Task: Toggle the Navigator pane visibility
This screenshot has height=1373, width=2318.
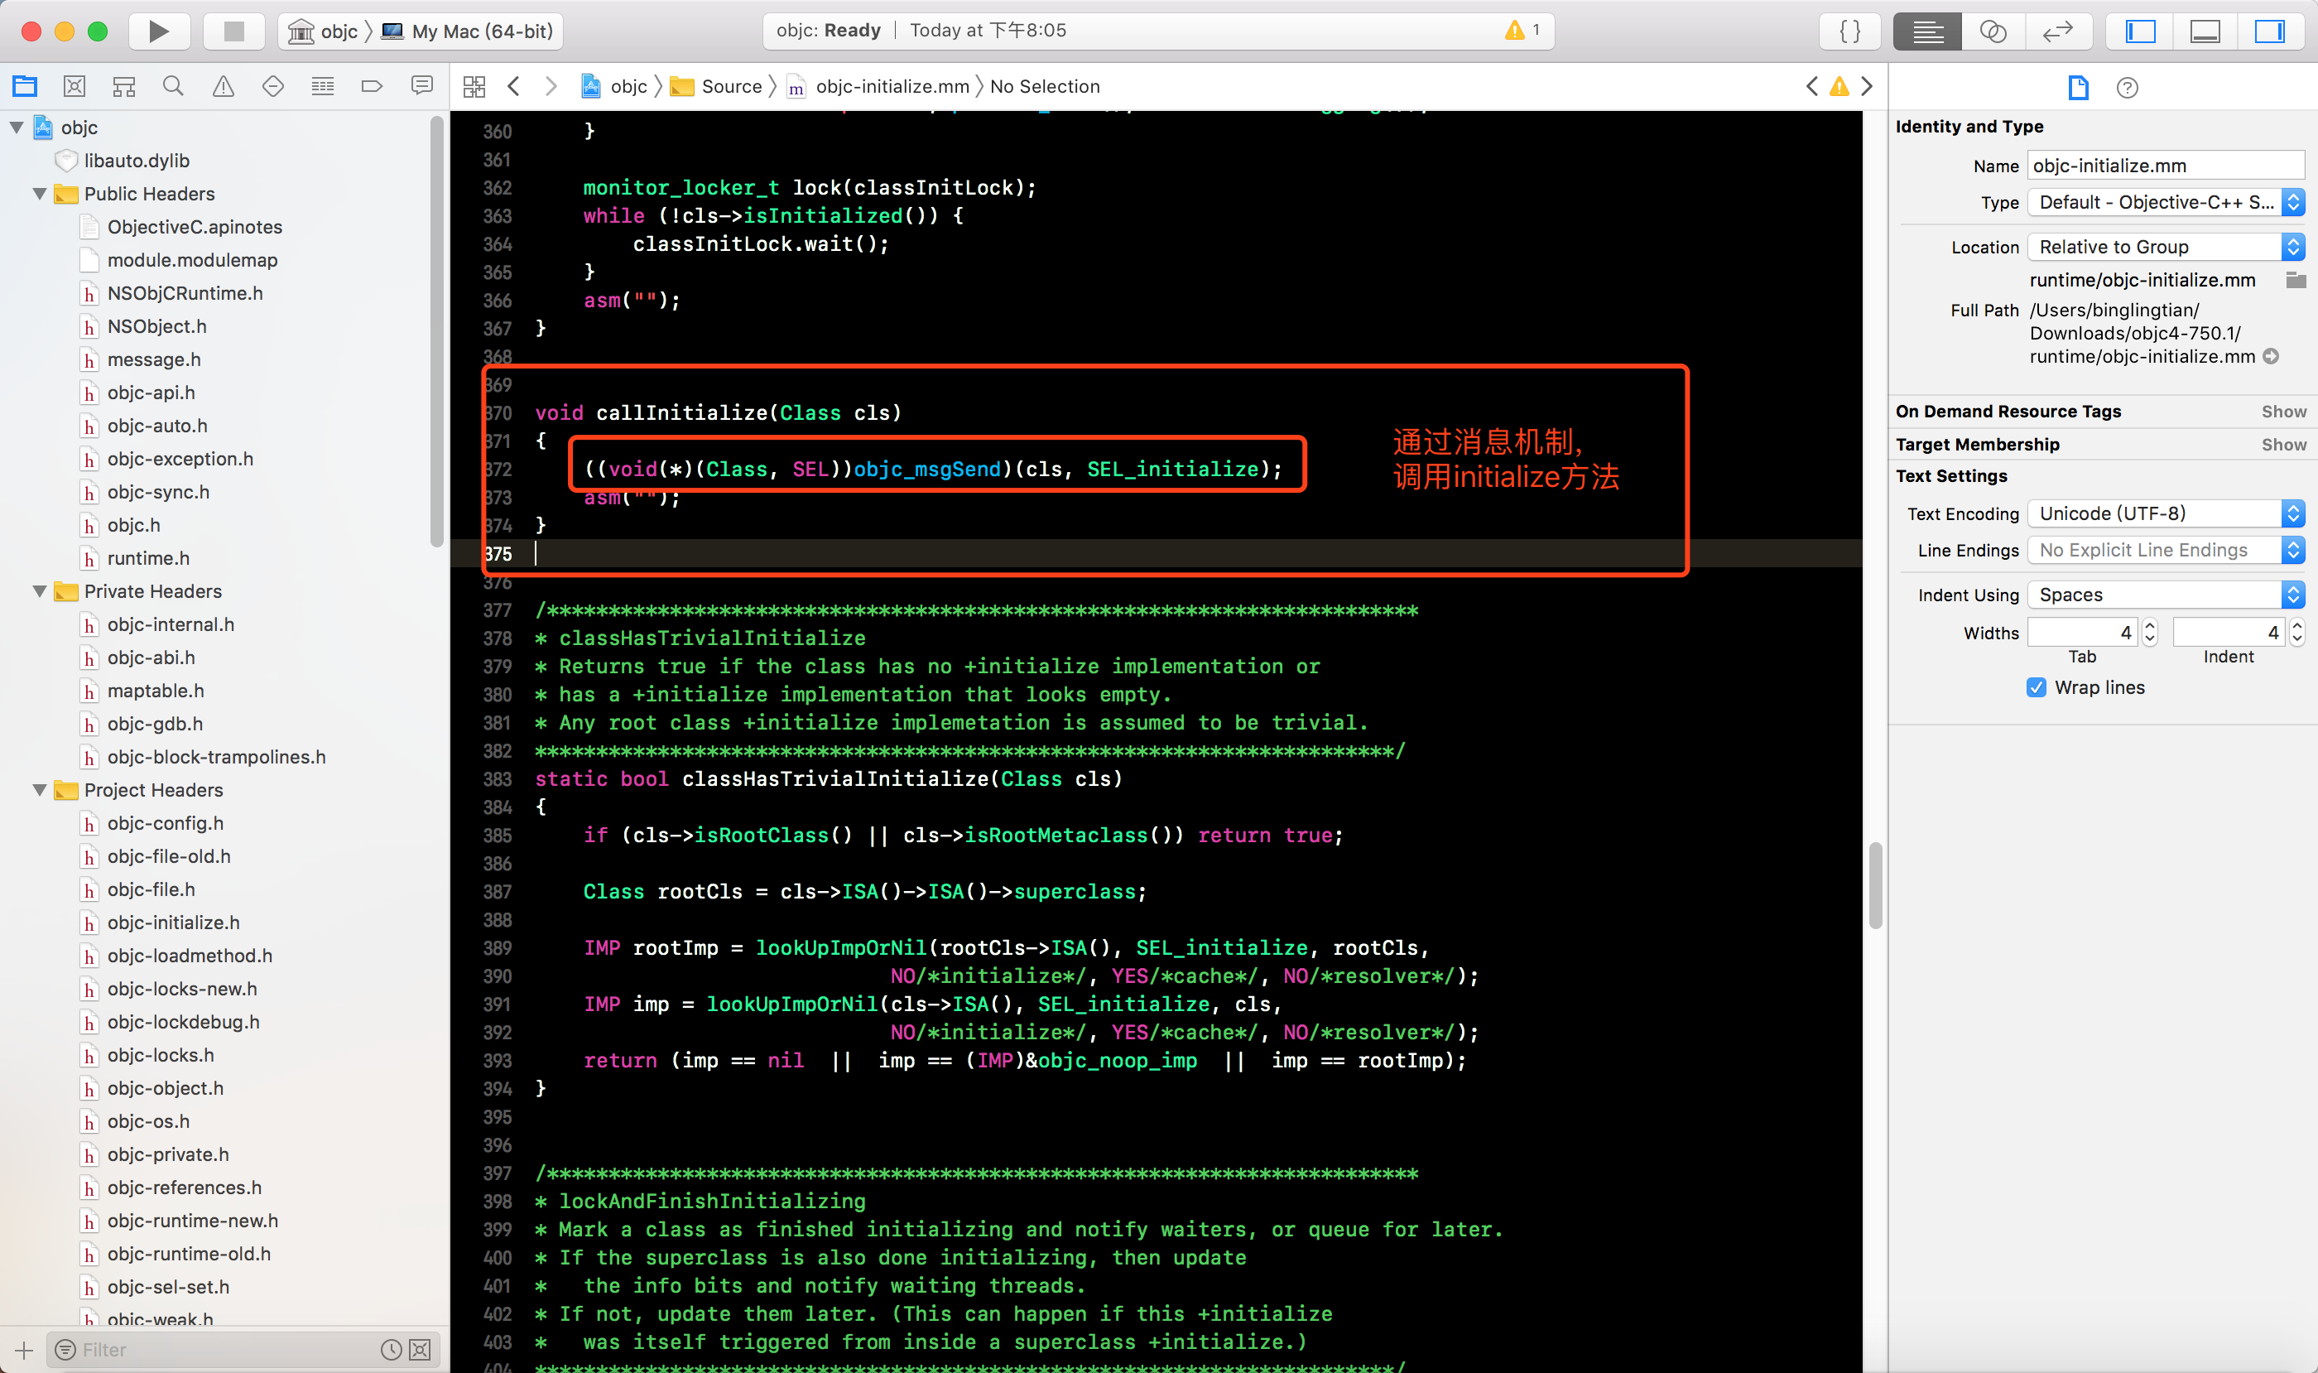Action: point(2140,31)
